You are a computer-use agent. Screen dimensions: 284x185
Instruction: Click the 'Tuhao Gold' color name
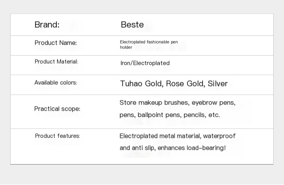pos(141,84)
